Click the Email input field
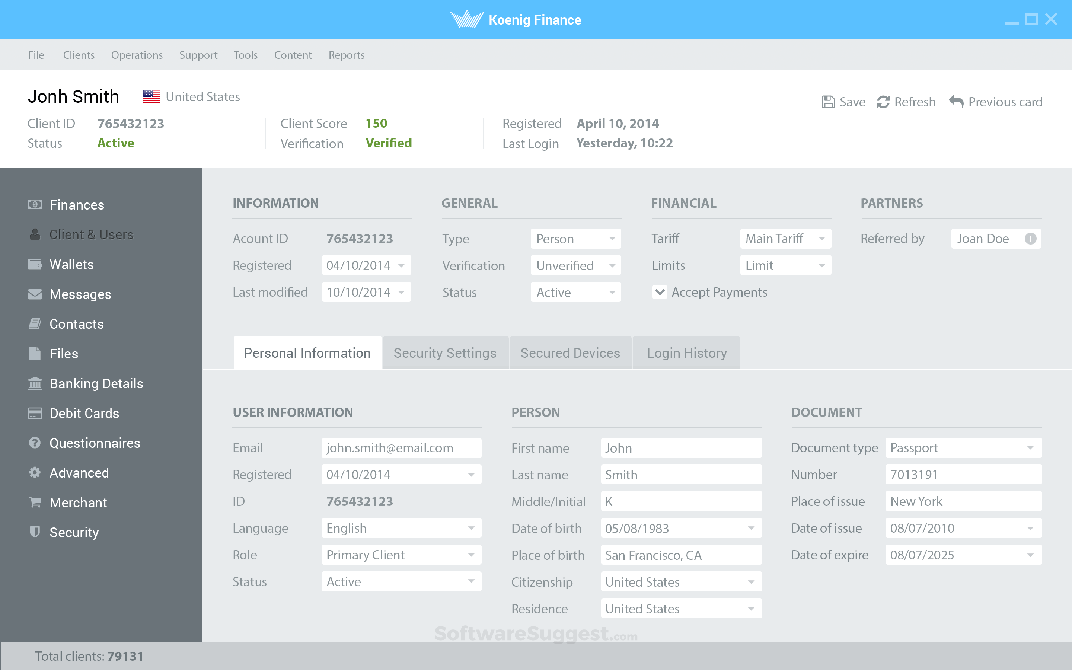 click(x=401, y=448)
